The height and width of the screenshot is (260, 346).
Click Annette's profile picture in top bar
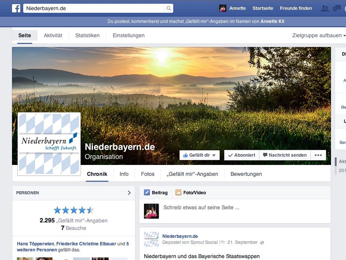(223, 8)
